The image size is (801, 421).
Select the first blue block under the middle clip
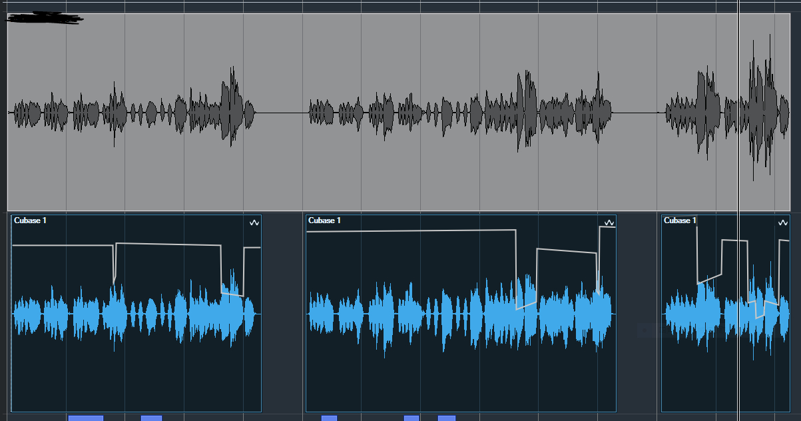(x=329, y=418)
